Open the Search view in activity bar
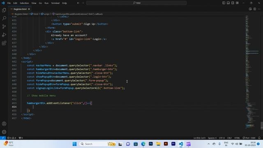 coord(4,18)
